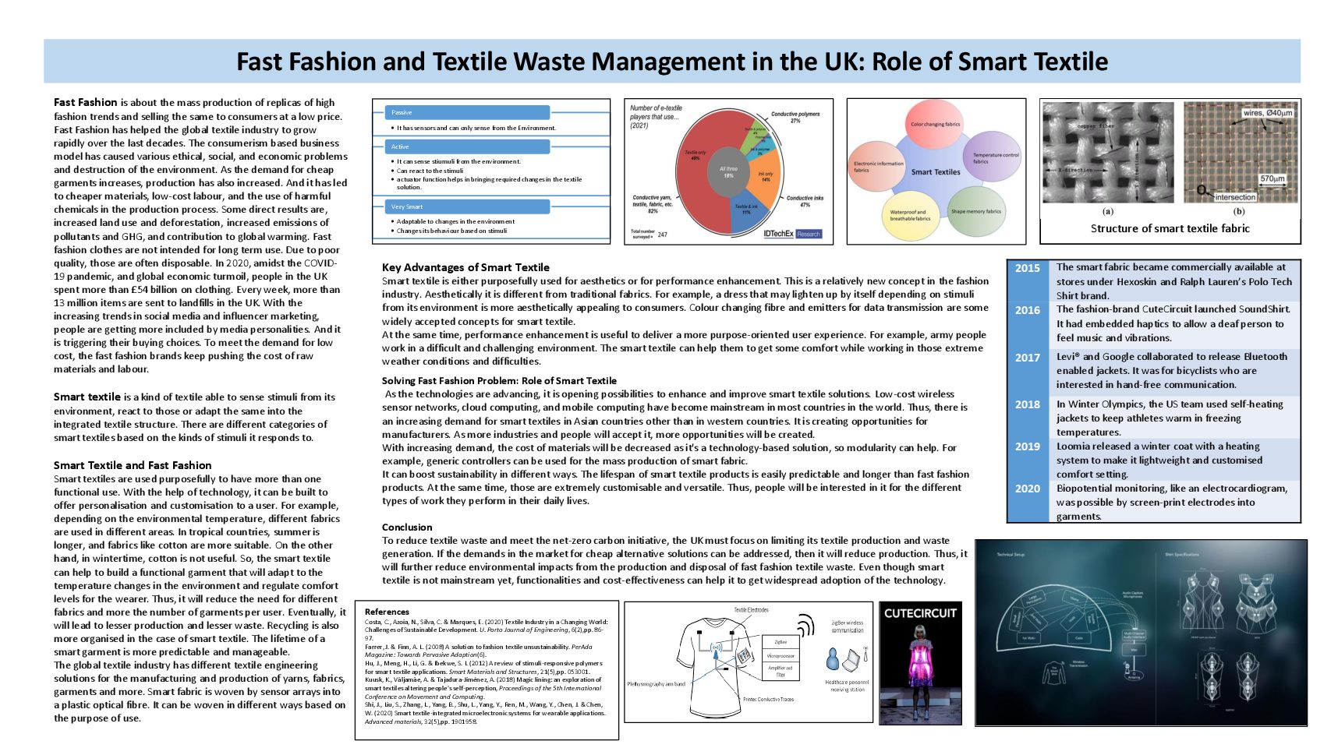Select the 'intersection' label on image (b)

(x=1235, y=197)
